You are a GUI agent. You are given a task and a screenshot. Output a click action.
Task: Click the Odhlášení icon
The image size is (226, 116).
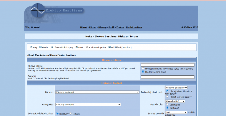click(x=109, y=47)
